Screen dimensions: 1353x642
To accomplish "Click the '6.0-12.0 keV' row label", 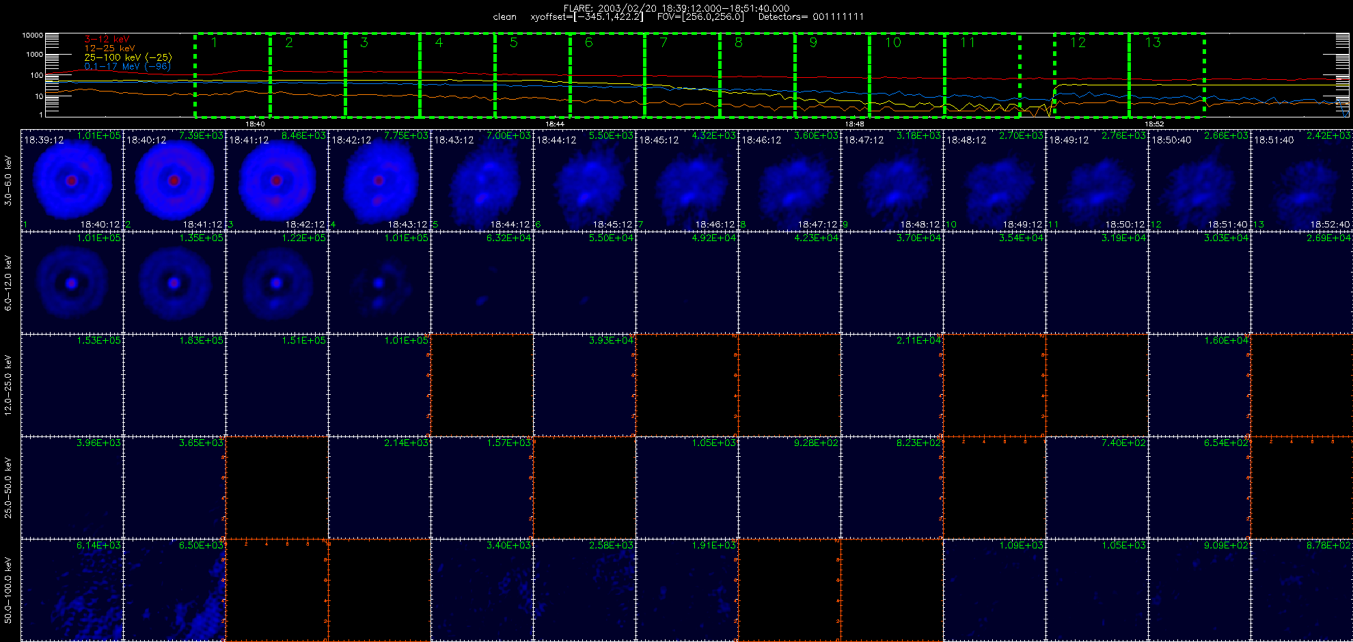I will pos(8,283).
